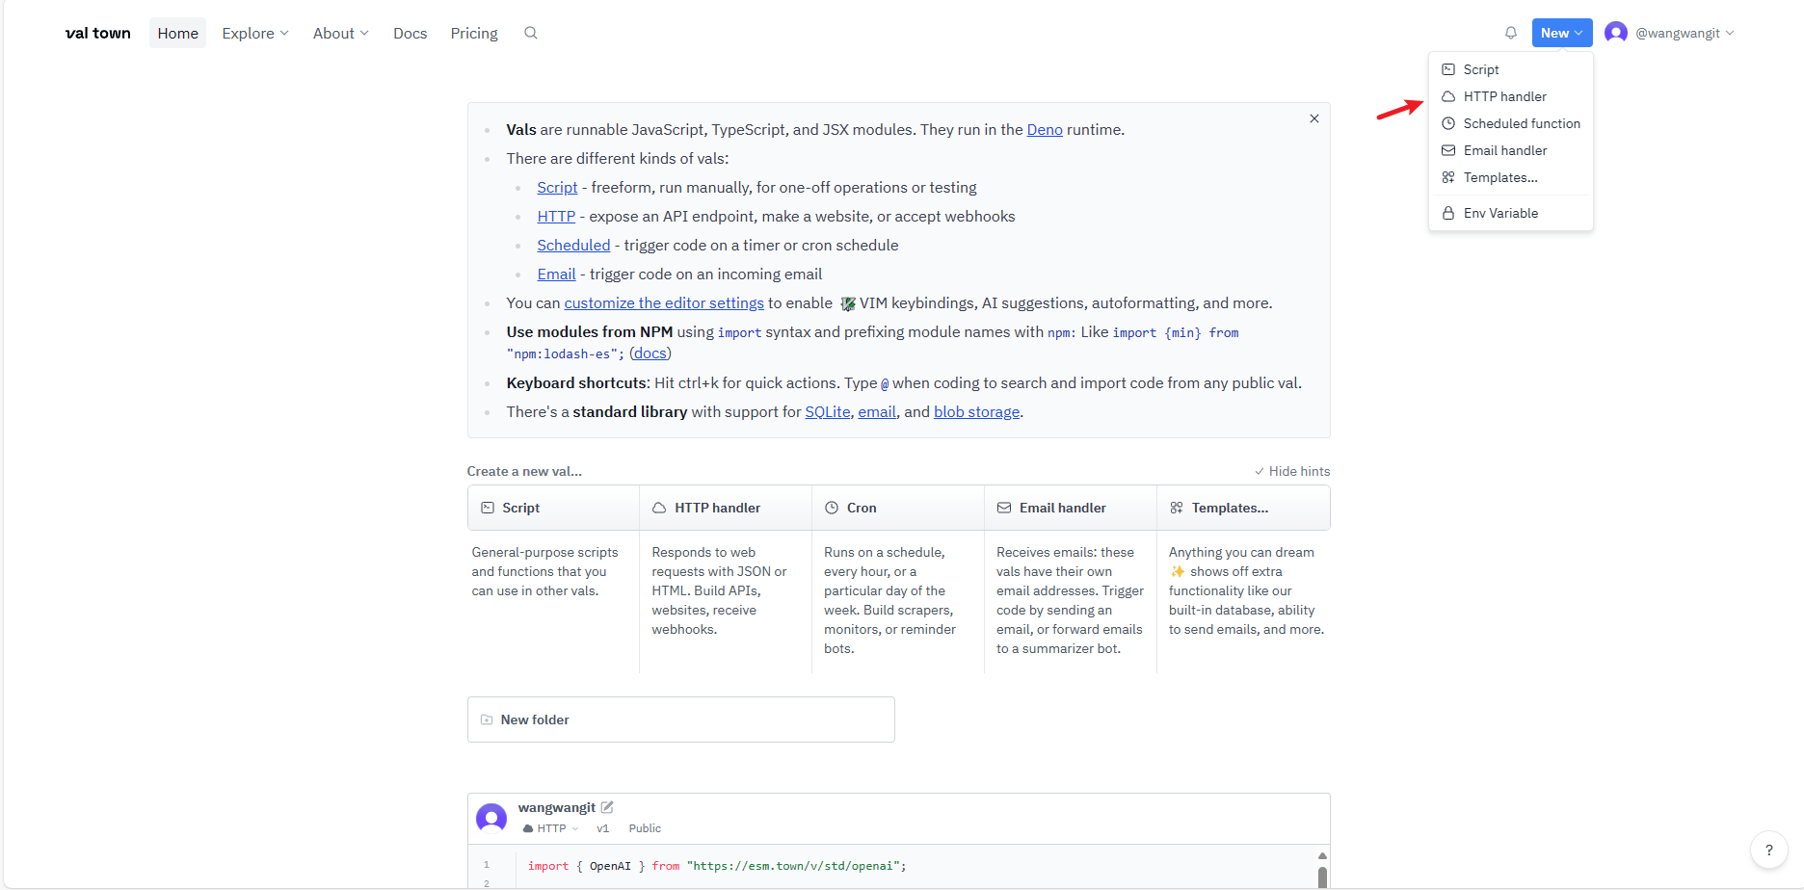Create a new Cron val card
Image resolution: width=1804 pixels, height=890 pixels.
[898, 508]
